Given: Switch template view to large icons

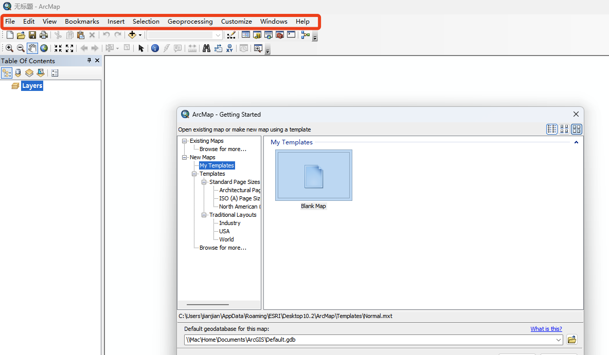Looking at the screenshot, I should tap(577, 129).
